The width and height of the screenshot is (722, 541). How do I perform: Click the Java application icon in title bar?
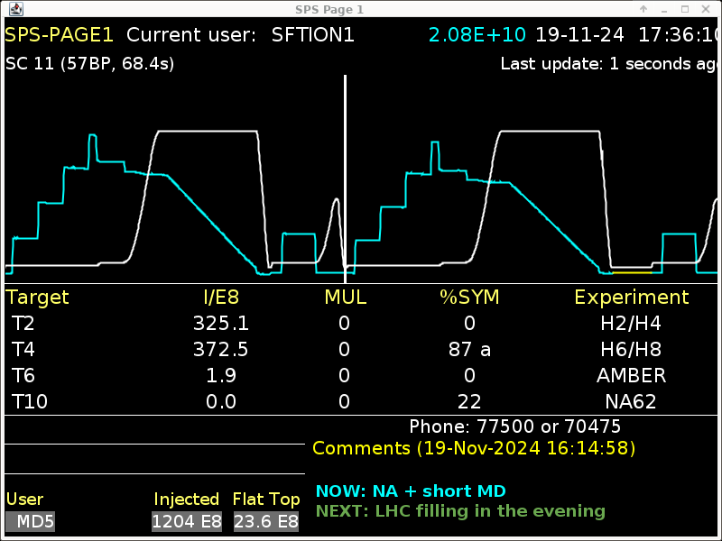16,9
